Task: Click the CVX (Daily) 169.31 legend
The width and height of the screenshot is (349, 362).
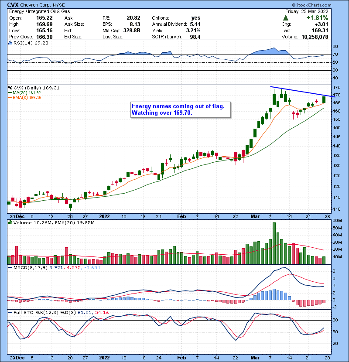Action: [x=37, y=88]
